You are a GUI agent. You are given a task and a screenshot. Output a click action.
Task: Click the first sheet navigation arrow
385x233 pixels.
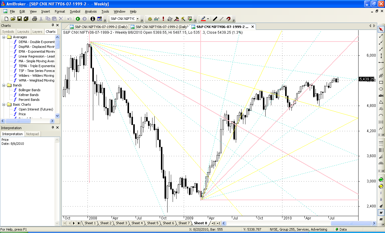point(65,223)
